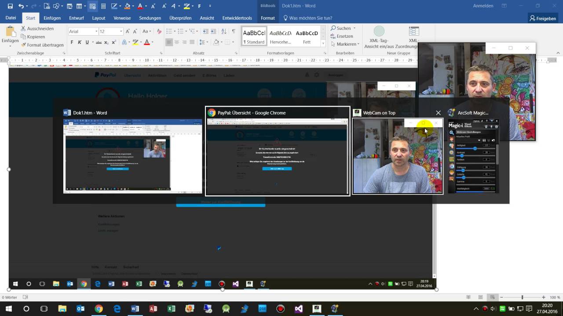Adjust the zoom slider in status bar
563x316 pixels.
click(x=522, y=297)
